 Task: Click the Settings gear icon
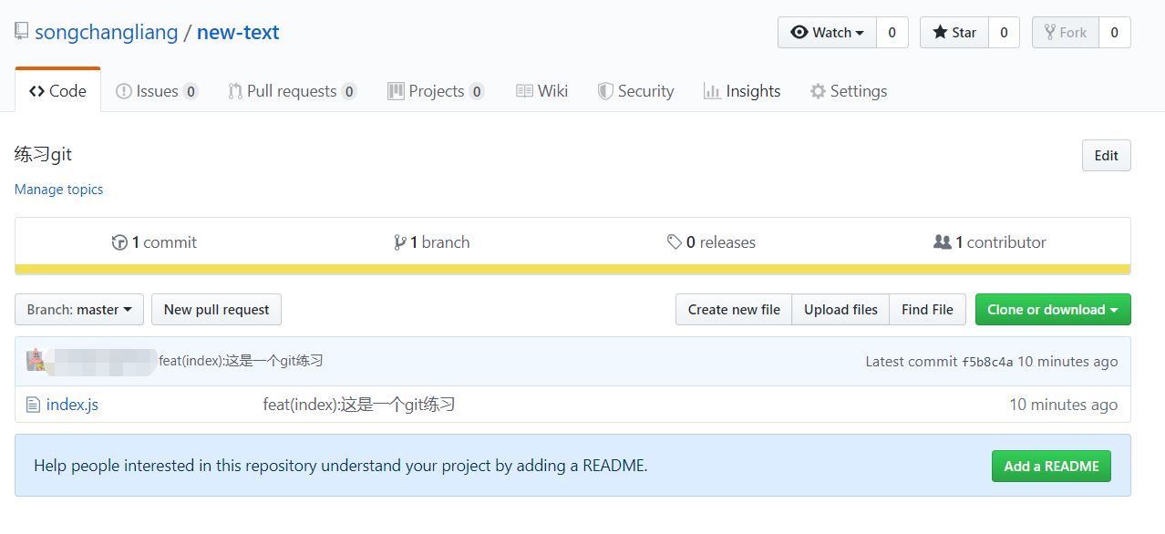[x=818, y=91]
